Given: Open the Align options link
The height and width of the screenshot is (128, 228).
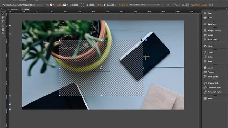Looking at the screenshot, I should pos(204,5).
